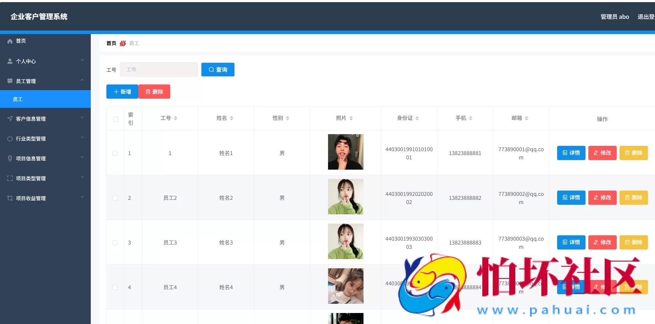Collapse the 员工管理 submenu chevron
This screenshot has height=324, width=655.
(83, 80)
